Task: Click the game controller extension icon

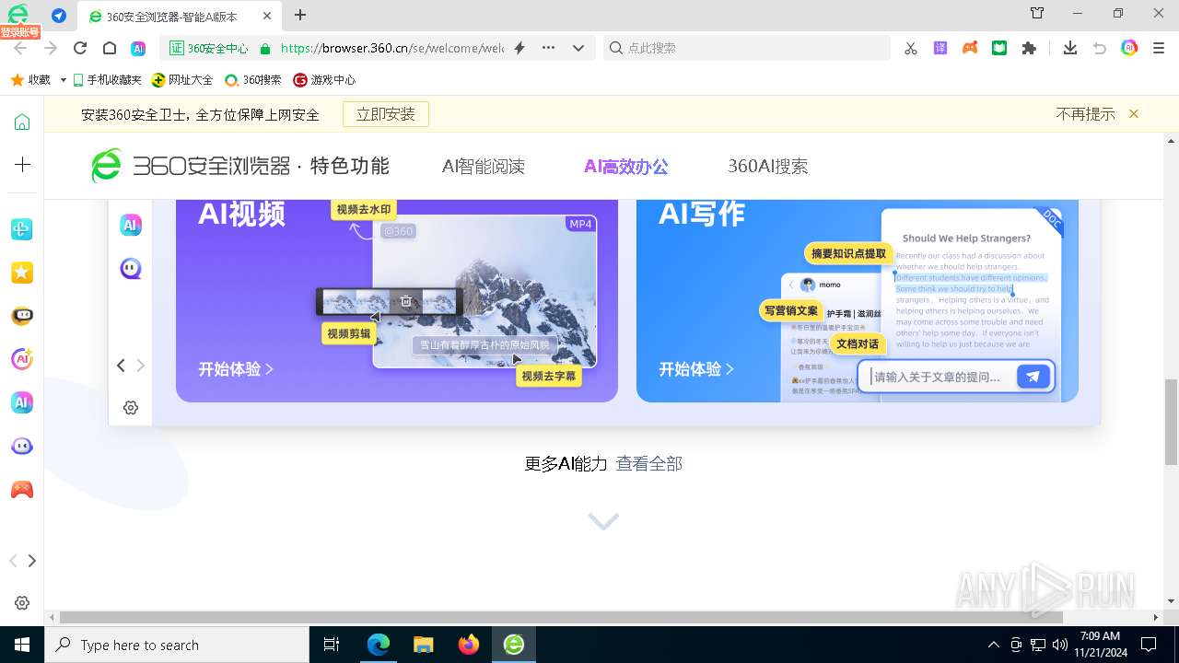Action: pyautogui.click(x=970, y=48)
